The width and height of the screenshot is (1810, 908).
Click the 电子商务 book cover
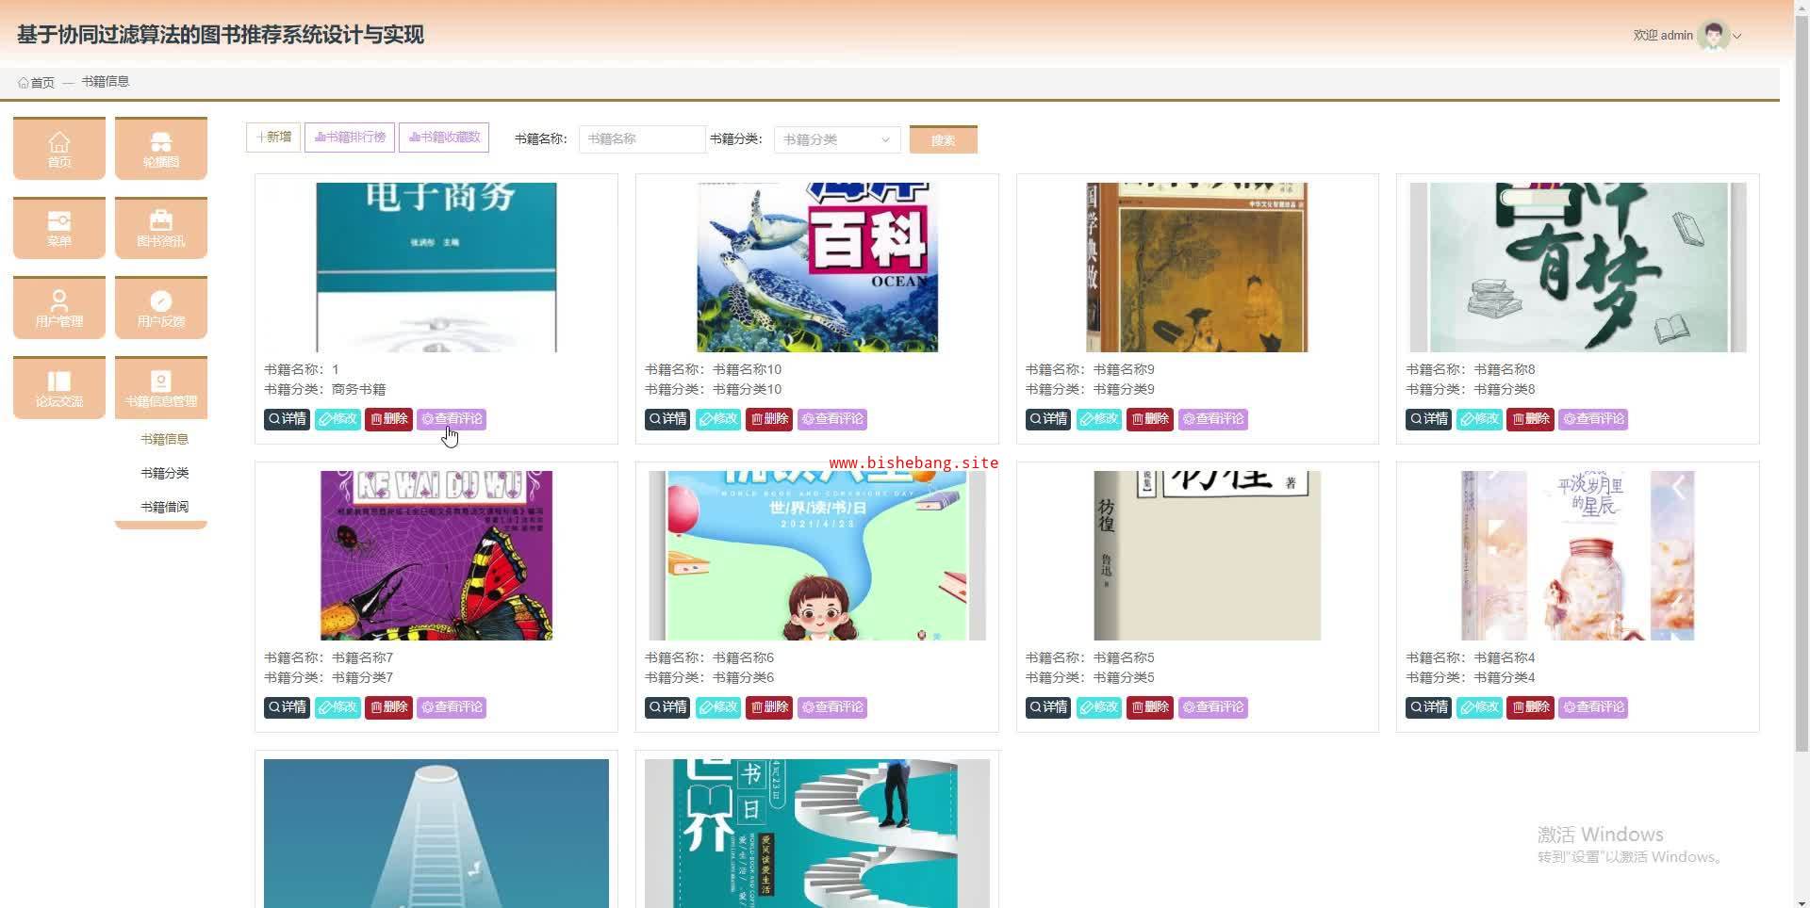tap(436, 268)
